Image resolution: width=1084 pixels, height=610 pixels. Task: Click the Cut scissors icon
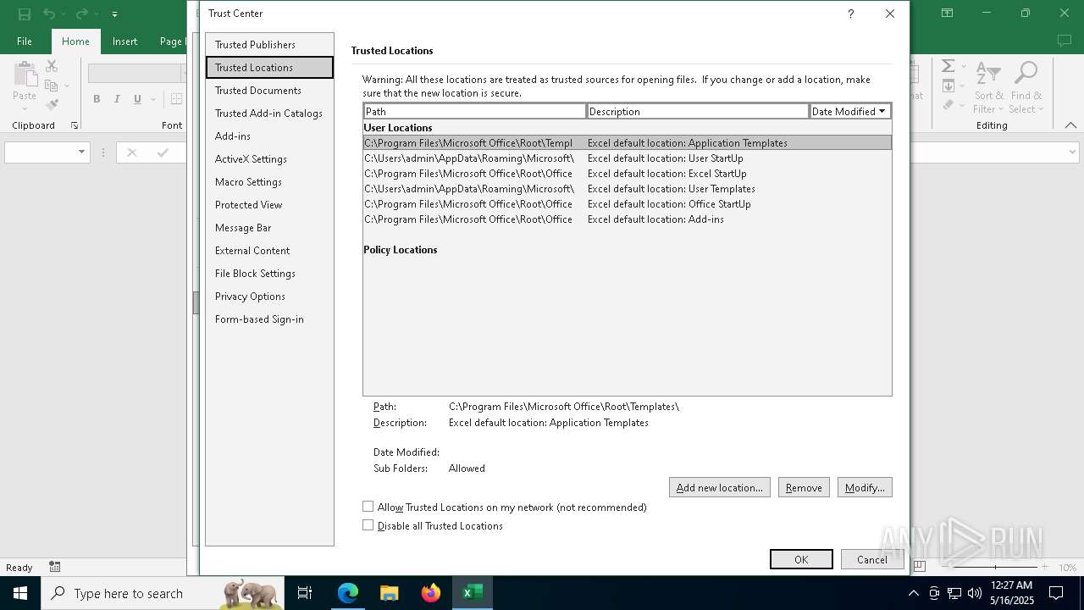[x=52, y=66]
